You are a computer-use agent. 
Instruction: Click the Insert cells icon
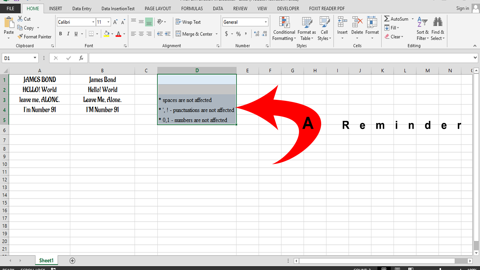click(342, 22)
